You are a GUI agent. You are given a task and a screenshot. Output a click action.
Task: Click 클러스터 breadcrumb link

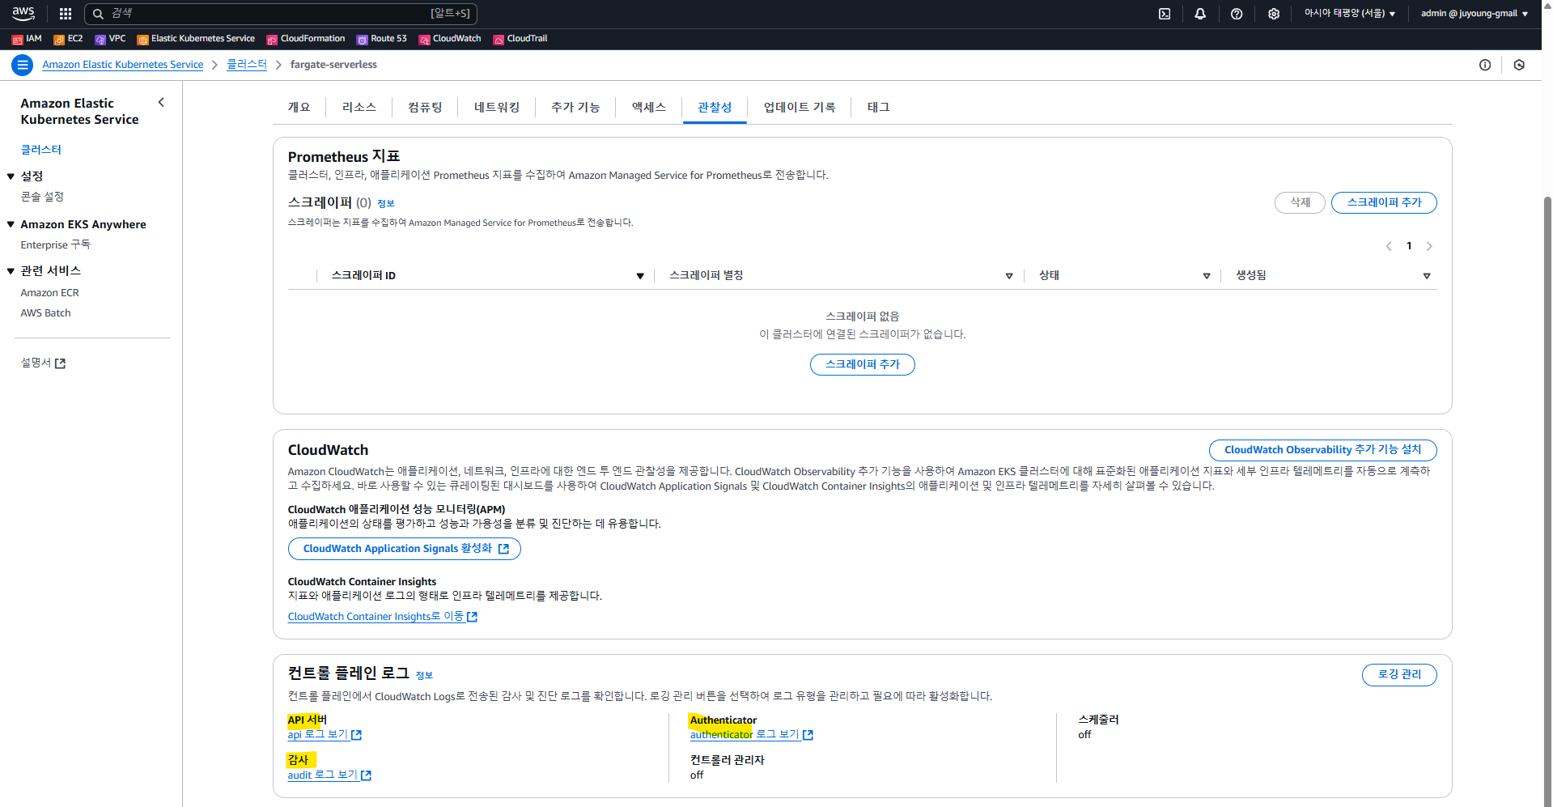point(247,65)
